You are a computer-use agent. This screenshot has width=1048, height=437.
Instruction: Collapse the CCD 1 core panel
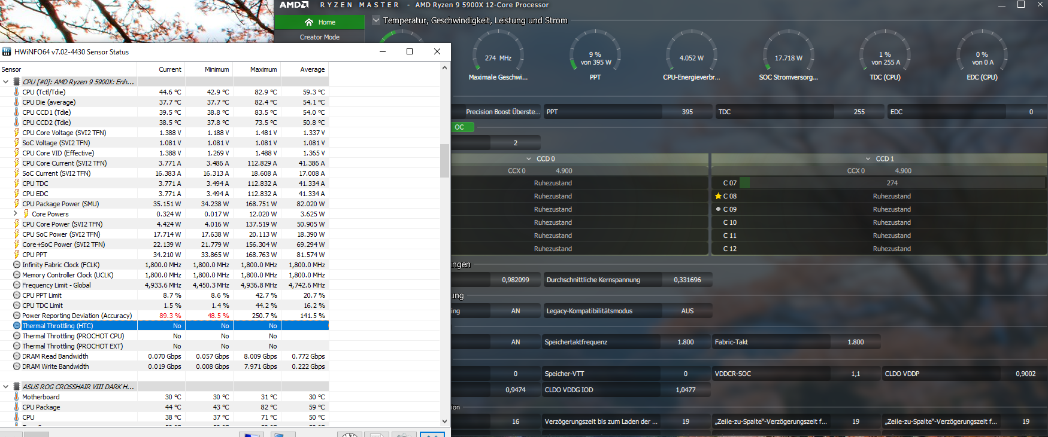[868, 159]
